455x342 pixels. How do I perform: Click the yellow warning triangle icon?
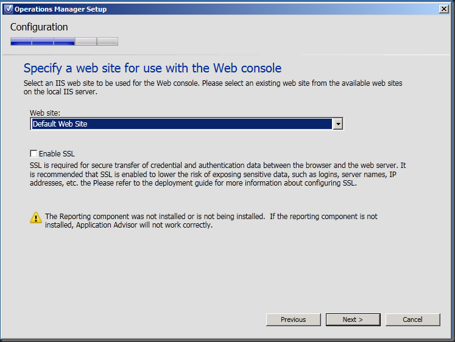pos(36,217)
